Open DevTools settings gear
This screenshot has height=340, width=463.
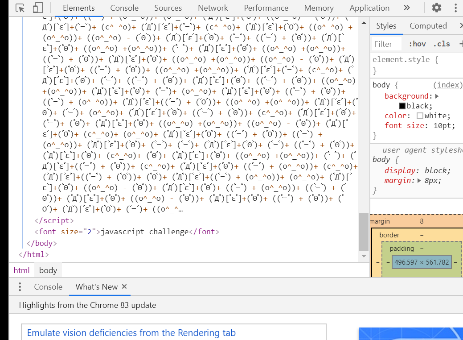pyautogui.click(x=436, y=8)
